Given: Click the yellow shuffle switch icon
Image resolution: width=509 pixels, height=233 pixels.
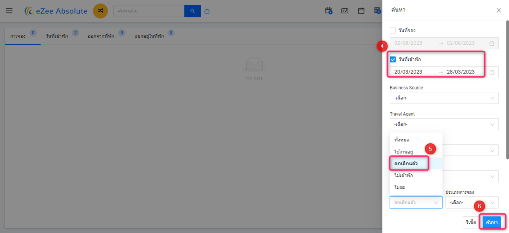Looking at the screenshot, I should click(x=100, y=11).
